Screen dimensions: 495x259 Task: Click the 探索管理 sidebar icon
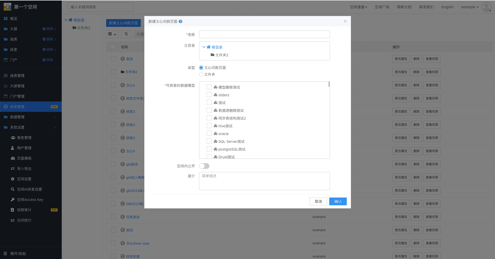pos(6,107)
